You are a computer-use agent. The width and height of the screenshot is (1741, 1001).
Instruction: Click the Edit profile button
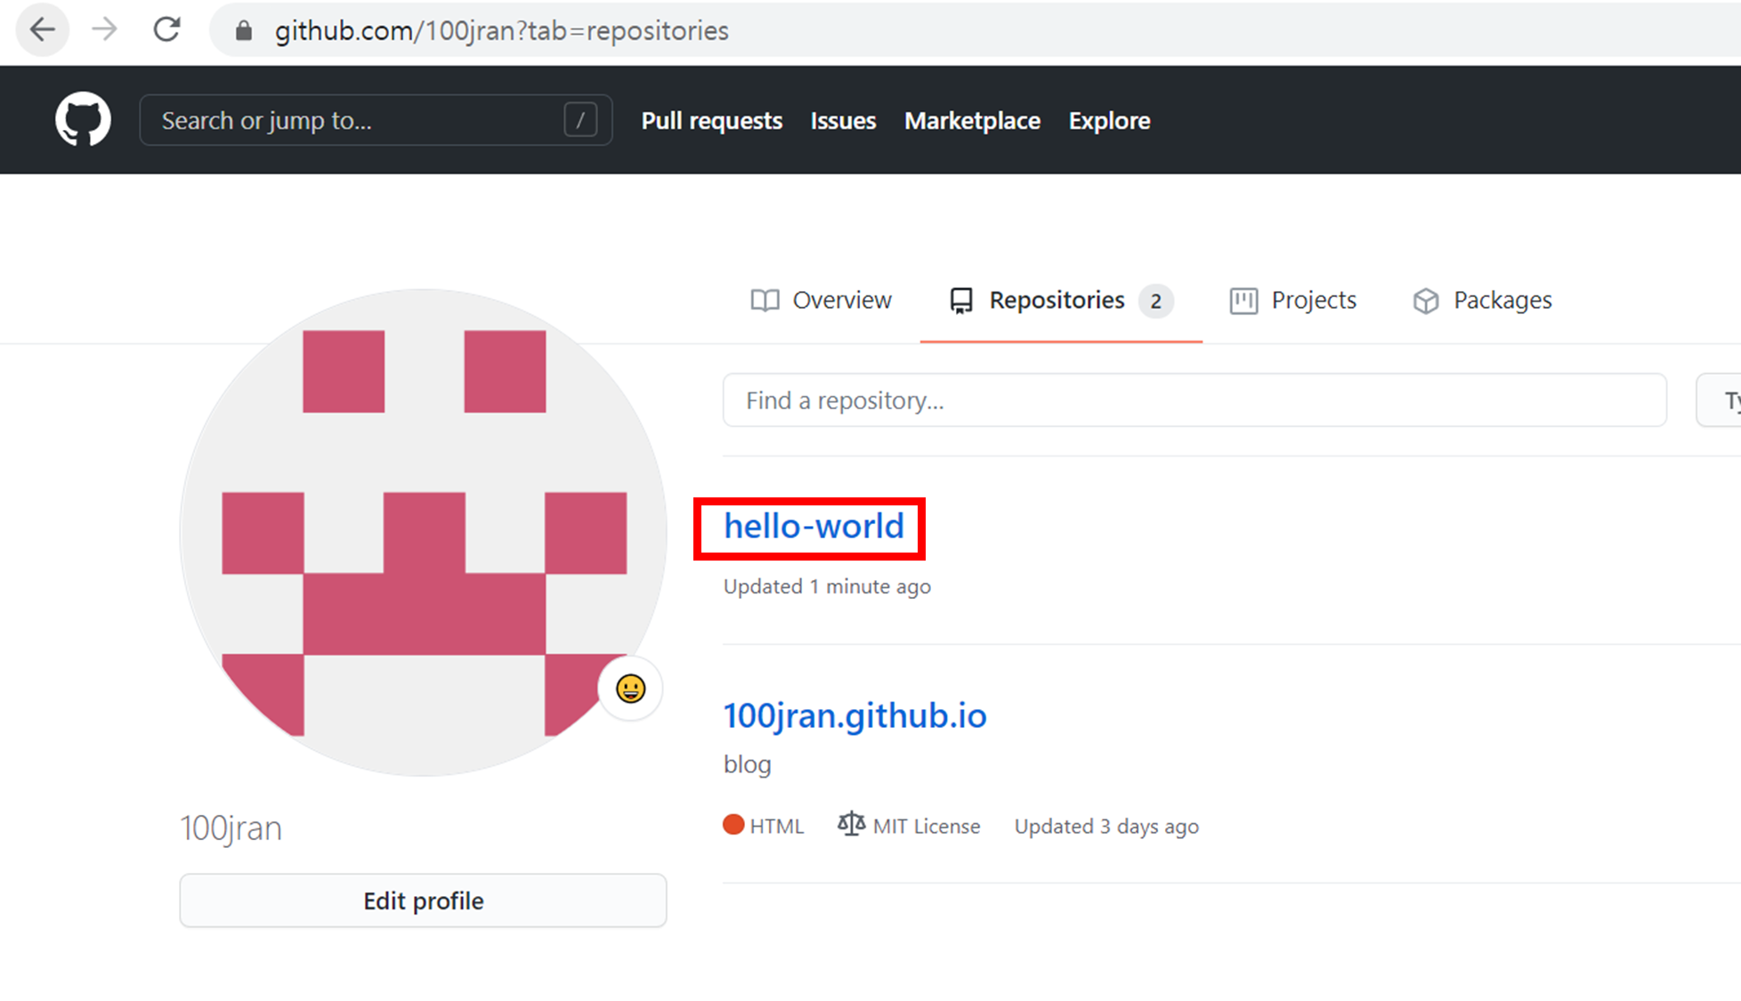[x=423, y=900]
